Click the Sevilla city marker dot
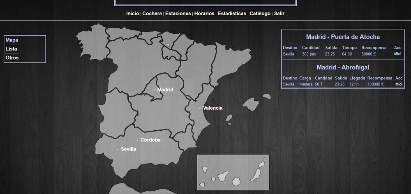 pyautogui.click(x=118, y=150)
